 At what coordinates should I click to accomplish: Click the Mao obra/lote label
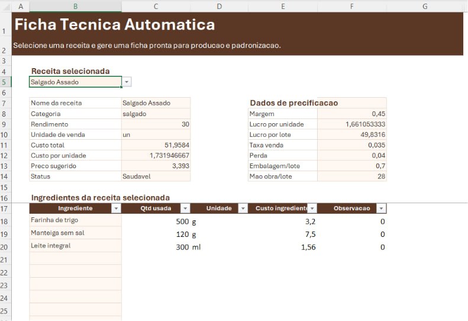283,176
